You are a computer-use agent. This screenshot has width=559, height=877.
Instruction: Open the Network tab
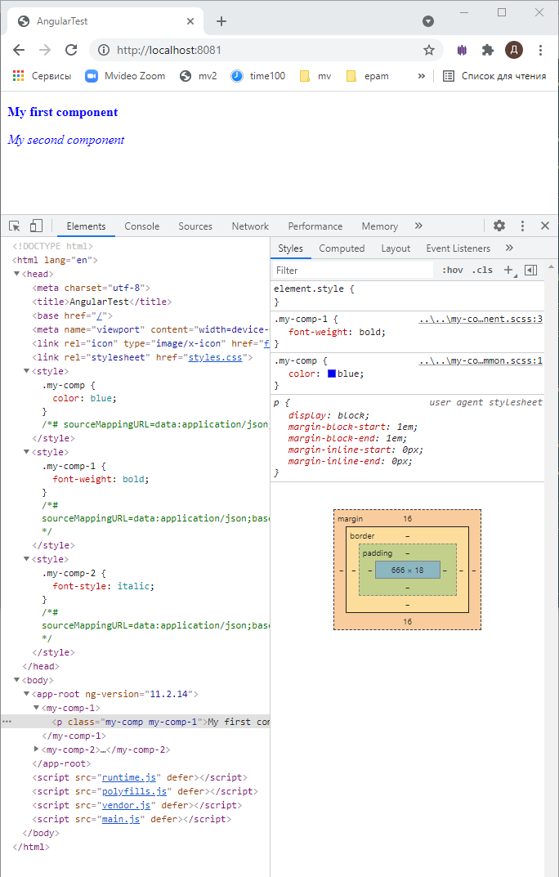pos(250,226)
